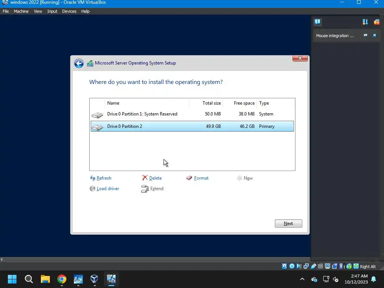Click the display status icon
This screenshot has width=384, height=288.
327,266
